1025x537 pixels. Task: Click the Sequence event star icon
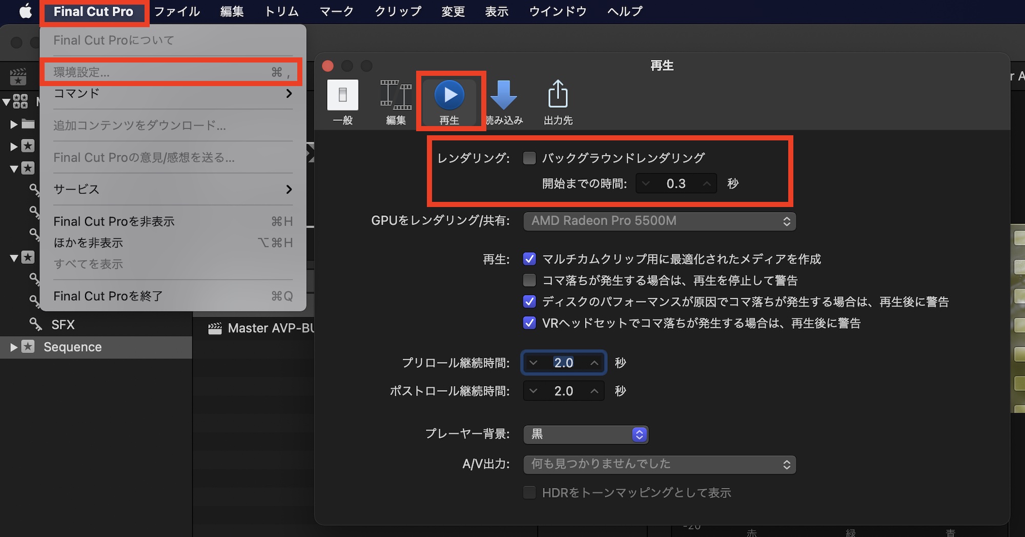pyautogui.click(x=28, y=347)
